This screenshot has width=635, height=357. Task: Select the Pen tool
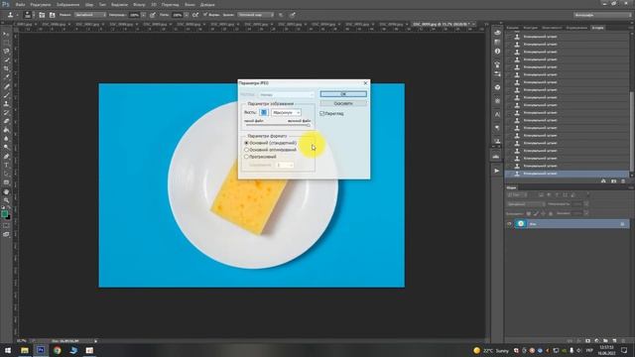6,157
